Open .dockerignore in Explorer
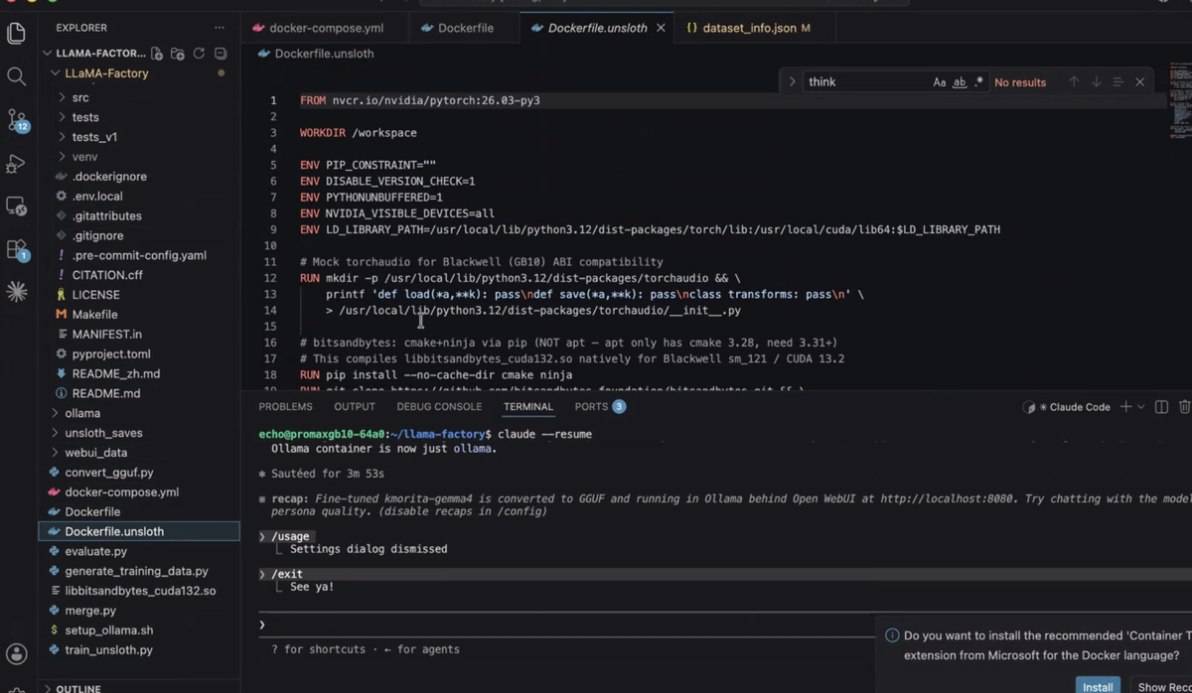This screenshot has height=693, width=1192. tap(109, 177)
